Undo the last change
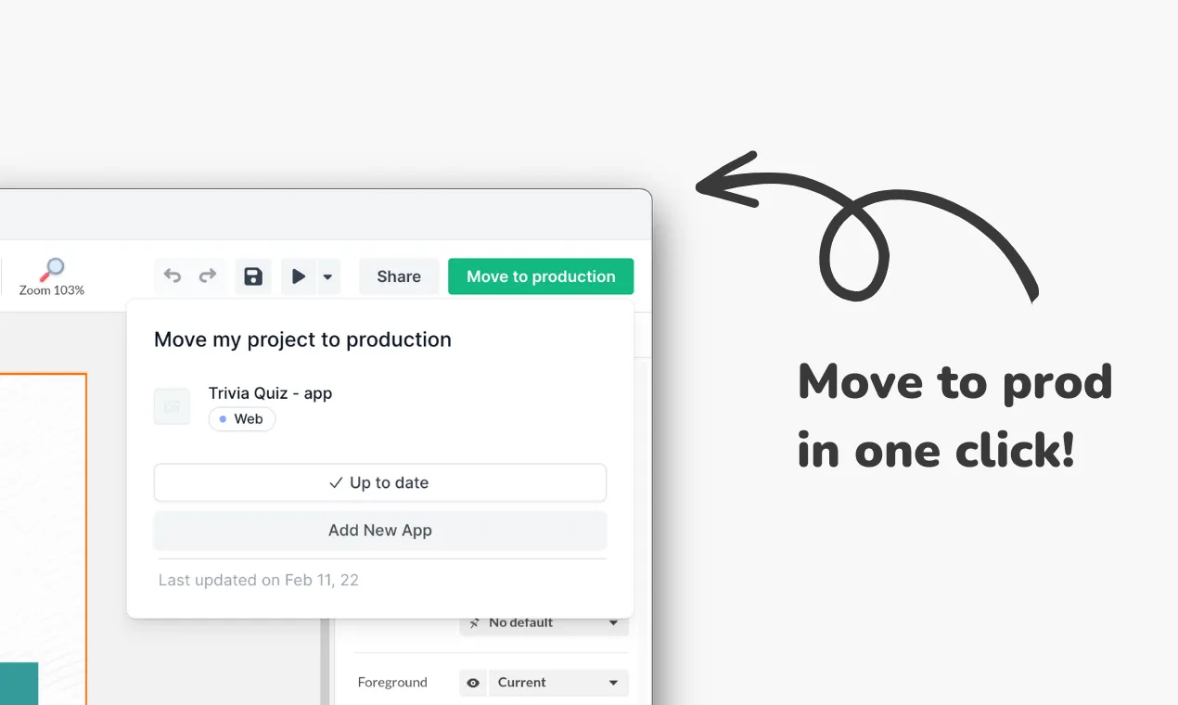The height and width of the screenshot is (705, 1178). pyautogui.click(x=173, y=276)
